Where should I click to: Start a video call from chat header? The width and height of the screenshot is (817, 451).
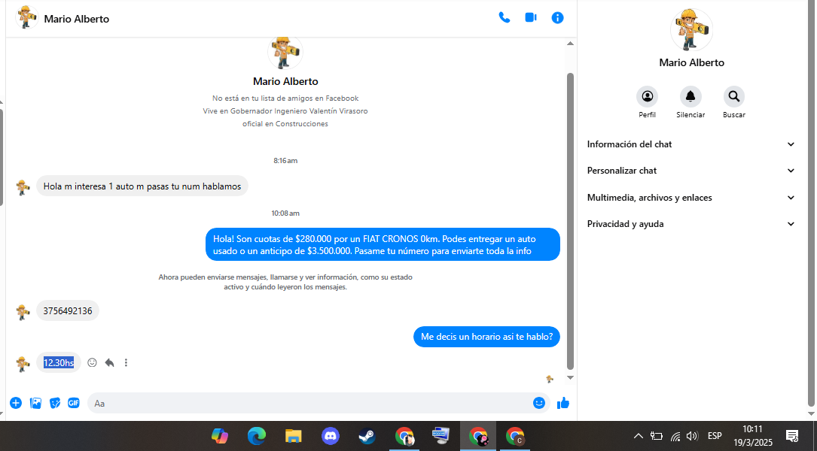[531, 18]
